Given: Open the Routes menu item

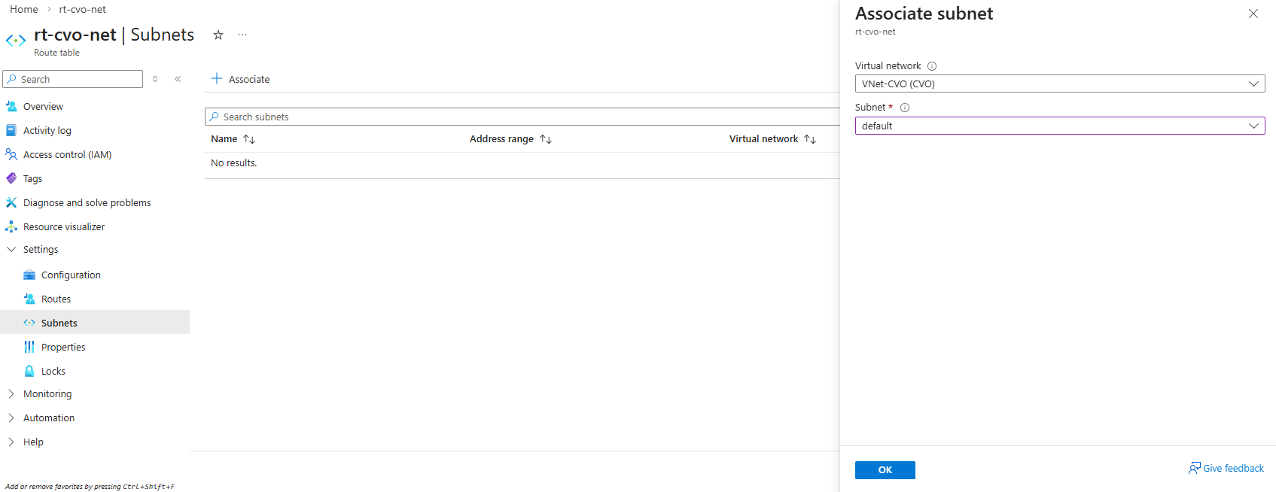Looking at the screenshot, I should click(x=56, y=299).
